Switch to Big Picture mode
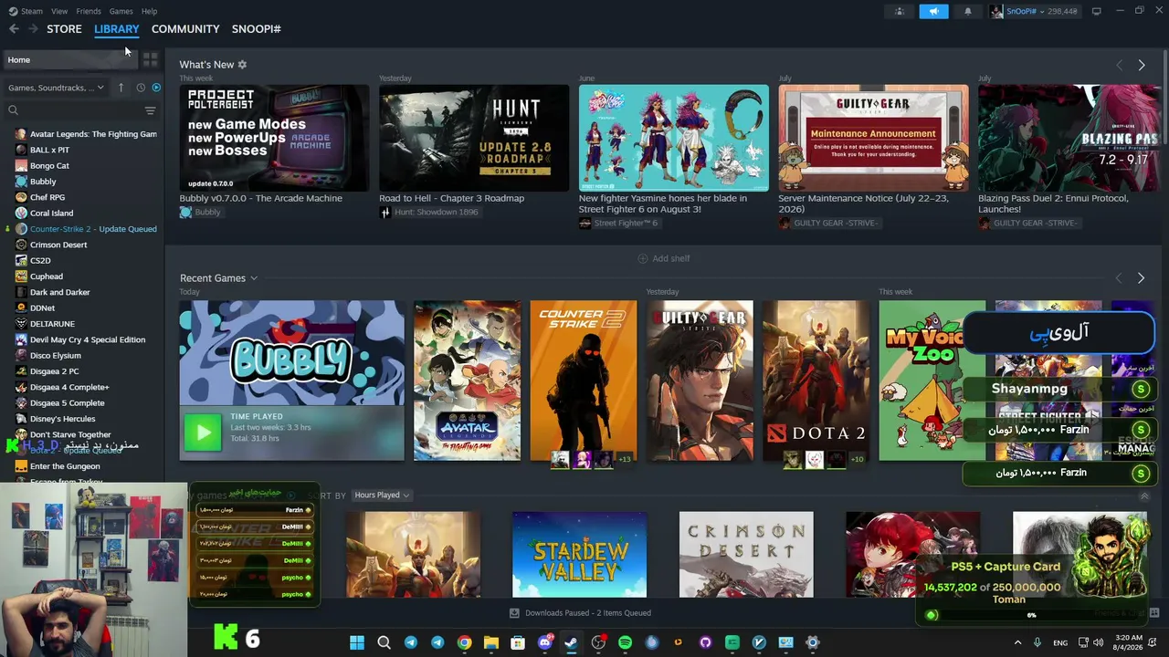This screenshot has width=1169, height=657. (1096, 11)
